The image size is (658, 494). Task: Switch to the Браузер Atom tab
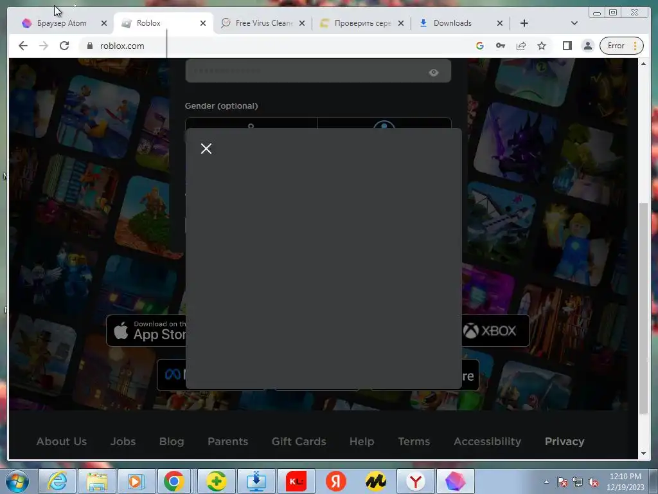pyautogui.click(x=62, y=23)
